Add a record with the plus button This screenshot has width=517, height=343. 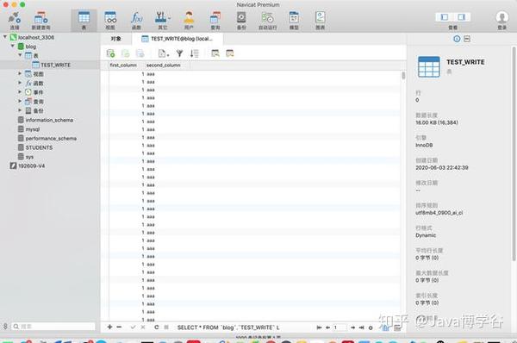[x=109, y=327]
